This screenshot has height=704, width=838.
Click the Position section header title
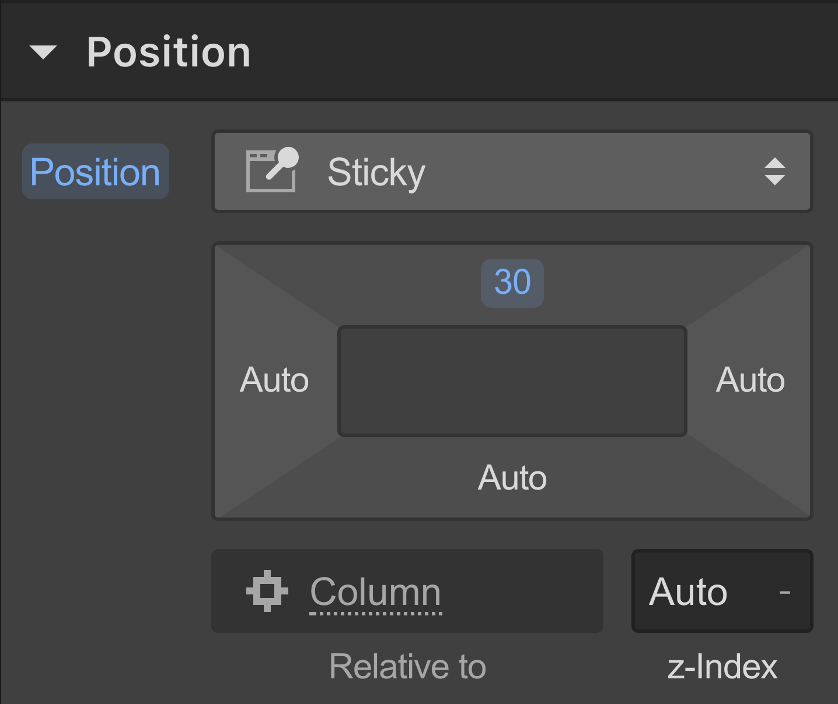[169, 52]
